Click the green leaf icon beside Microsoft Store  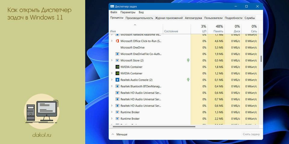click(x=188, y=60)
